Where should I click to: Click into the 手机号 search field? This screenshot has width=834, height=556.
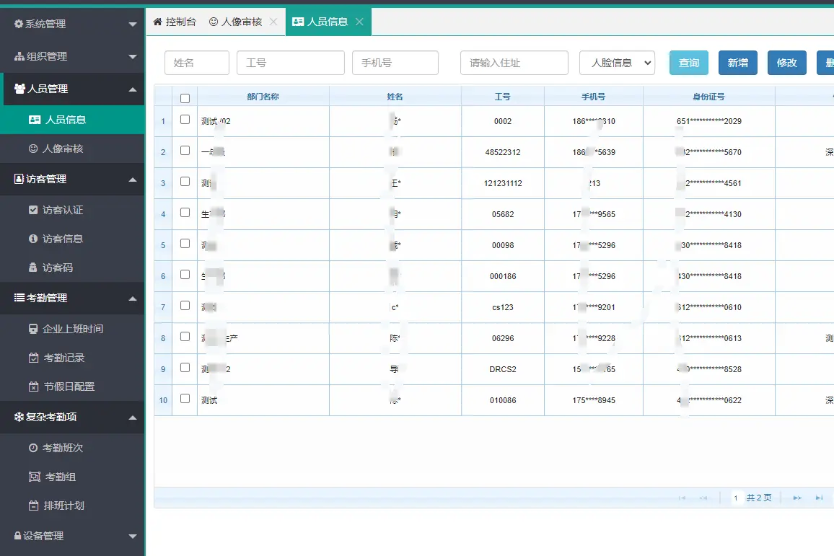tap(395, 63)
